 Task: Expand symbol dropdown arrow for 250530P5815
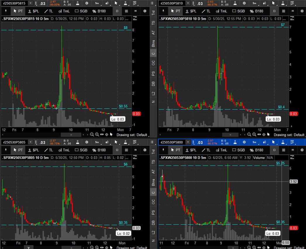[x=30, y=3]
